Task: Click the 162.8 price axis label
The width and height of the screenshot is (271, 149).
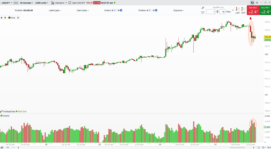Action: pos(267,22)
